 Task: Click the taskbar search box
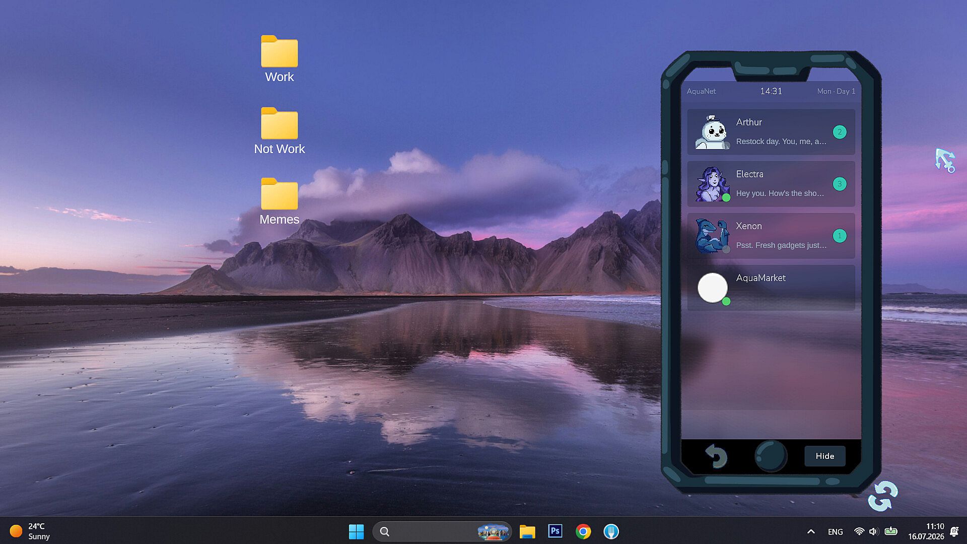coord(442,531)
